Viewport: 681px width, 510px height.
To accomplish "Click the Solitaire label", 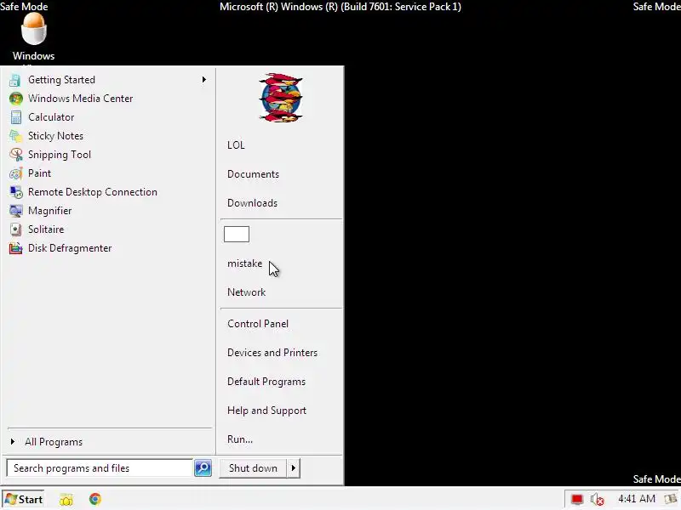I will pos(46,229).
